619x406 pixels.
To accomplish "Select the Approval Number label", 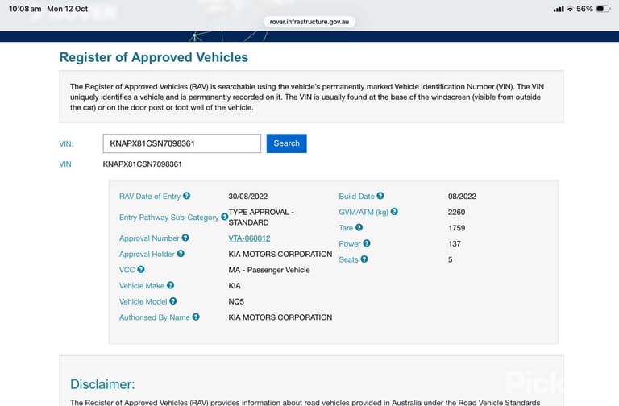I will click(149, 238).
